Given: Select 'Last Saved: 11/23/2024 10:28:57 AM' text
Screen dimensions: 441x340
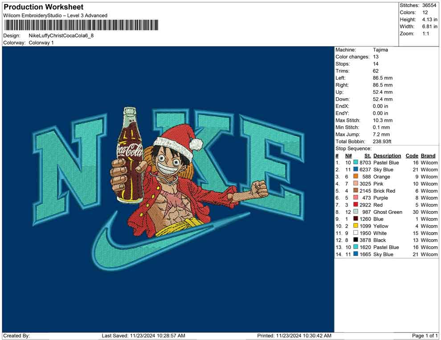Looking at the screenshot, I should pyautogui.click(x=143, y=336).
